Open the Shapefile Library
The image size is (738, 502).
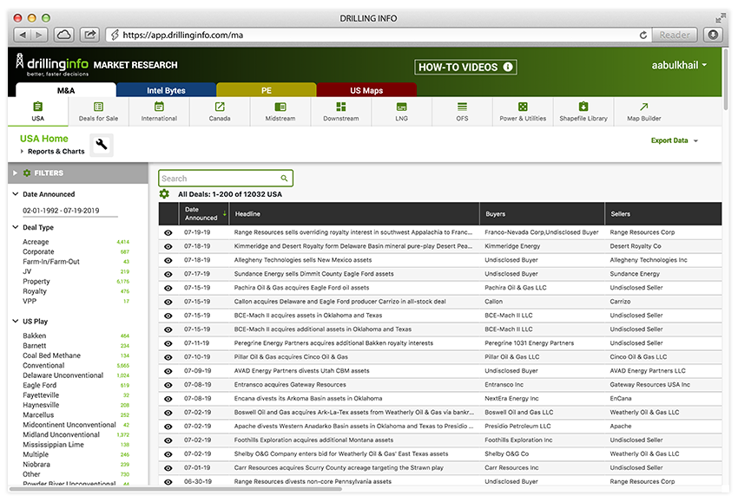point(583,112)
